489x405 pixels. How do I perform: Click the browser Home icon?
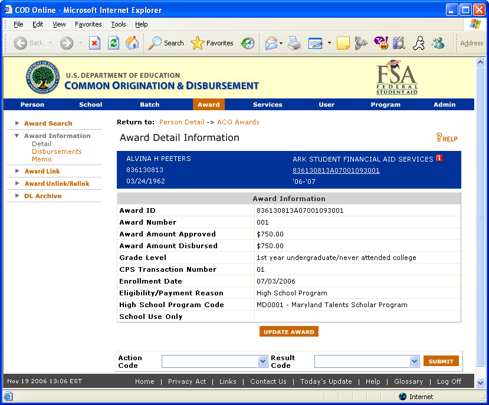(x=132, y=43)
